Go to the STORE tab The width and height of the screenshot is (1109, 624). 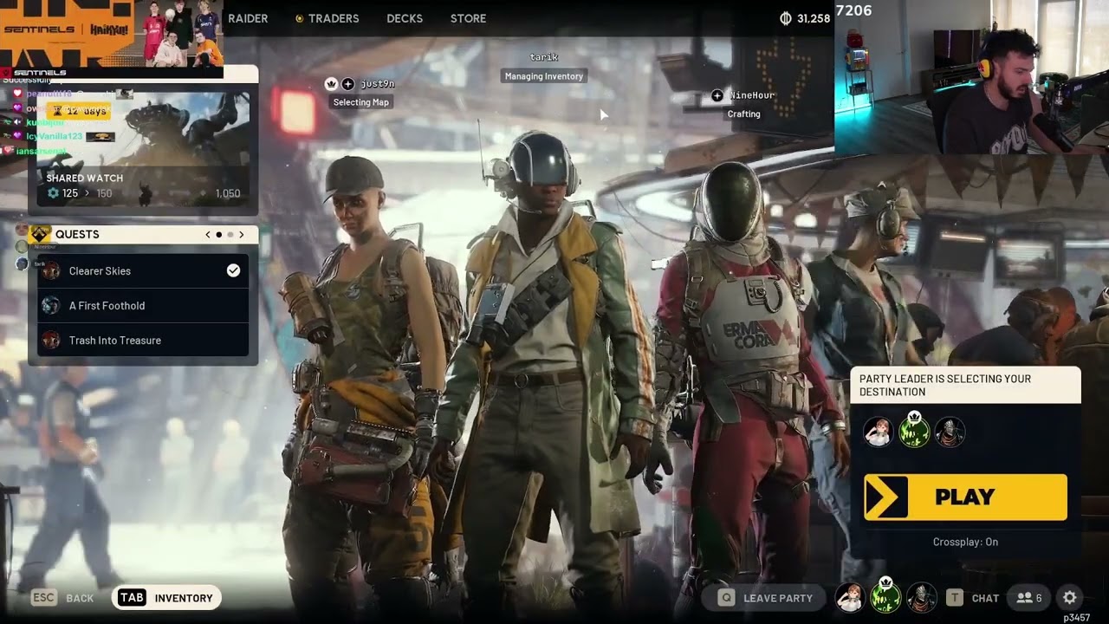(468, 18)
